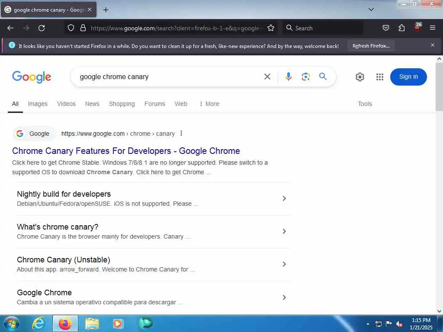Open the Tools search options
This screenshot has width=443, height=332.
365,104
